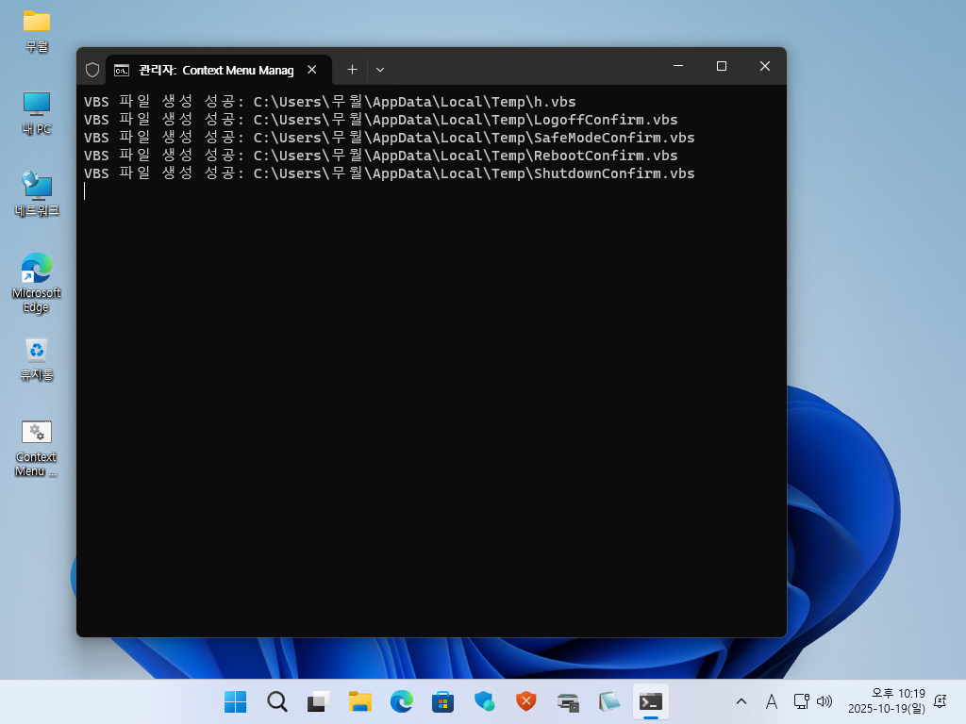Launch Edge from the taskbar
The width and height of the screenshot is (966, 724).
[x=402, y=701]
